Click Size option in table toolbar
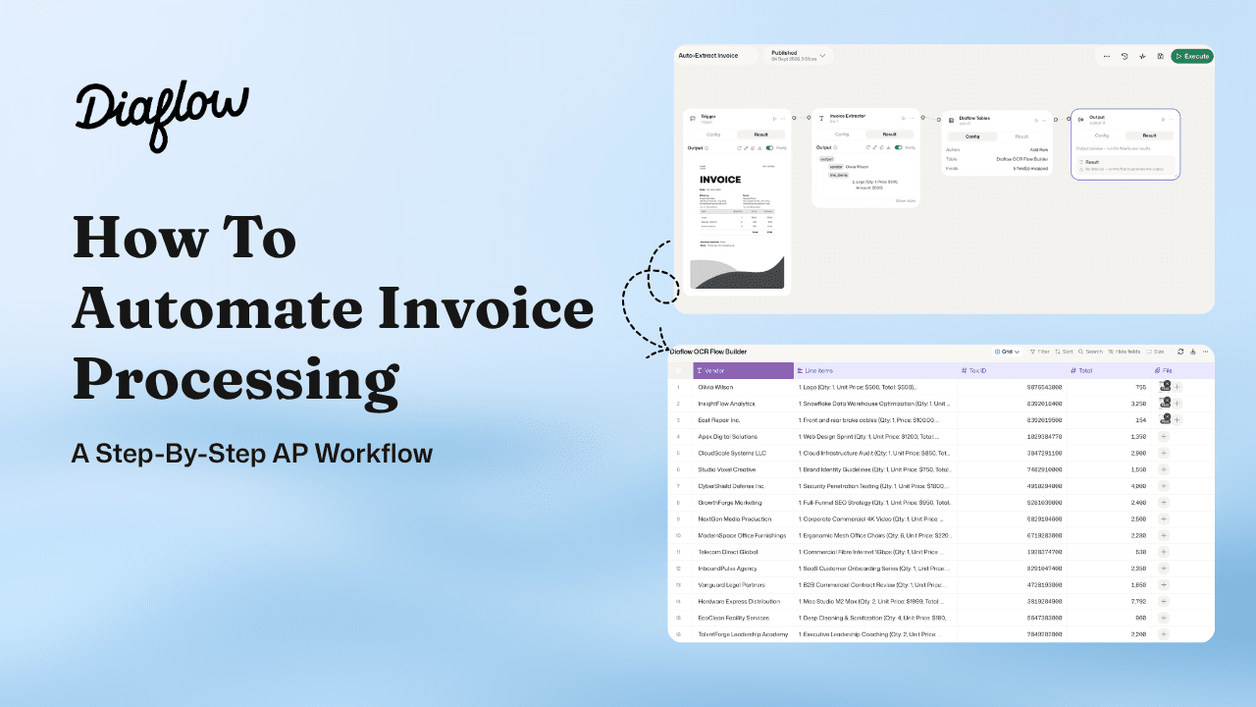The image size is (1256, 707). [x=1156, y=352]
